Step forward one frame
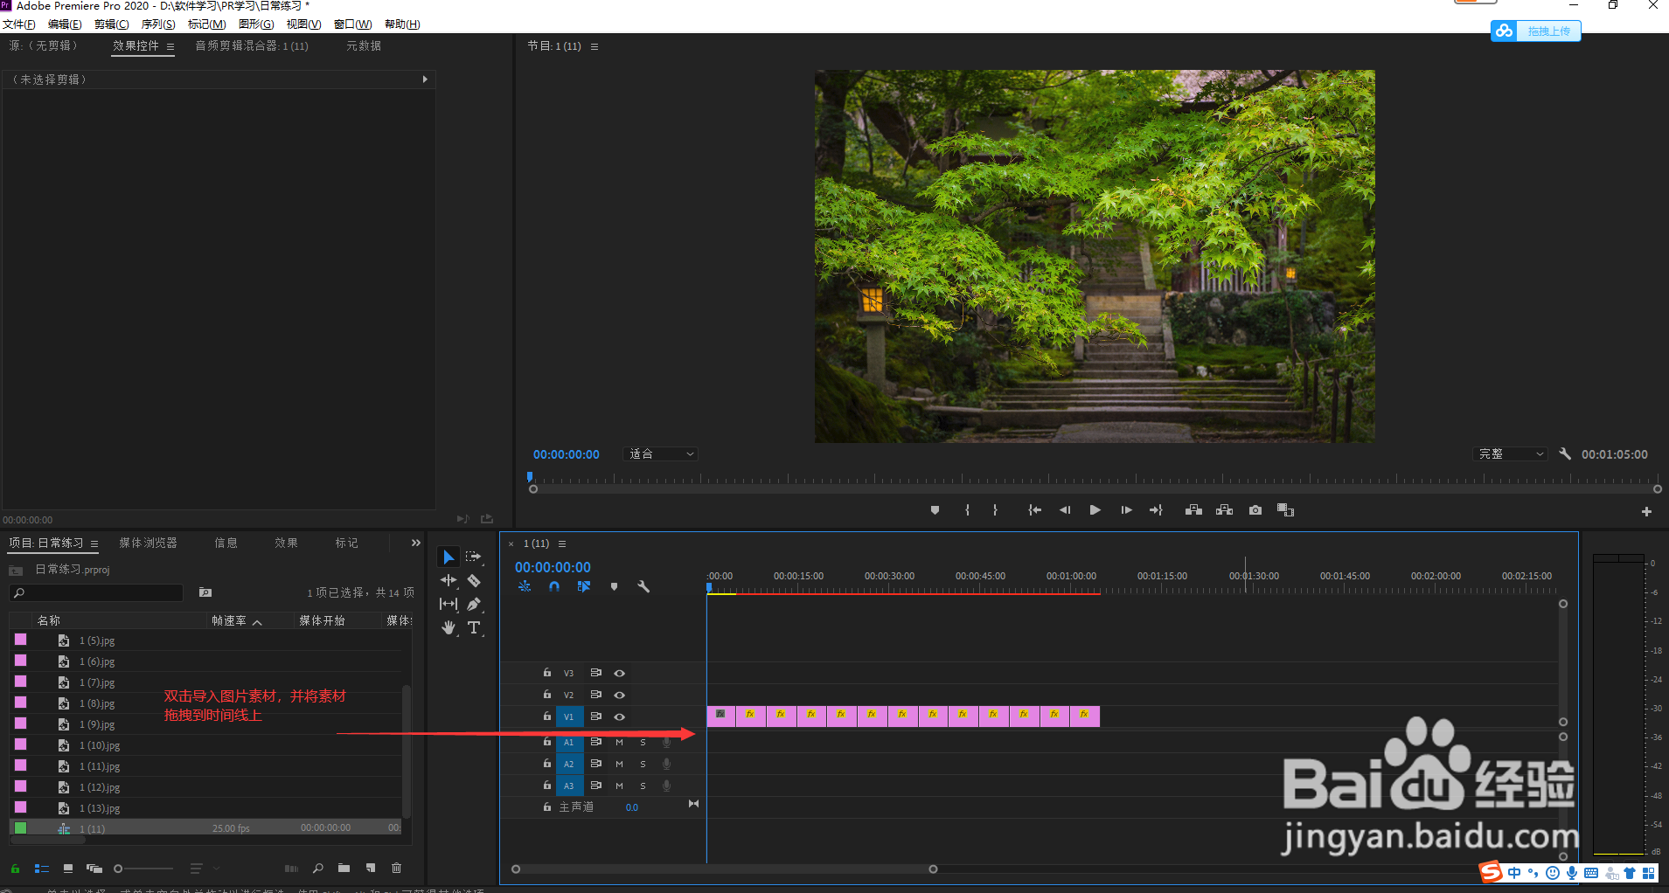Viewport: 1669px width, 893px height. 1126,510
